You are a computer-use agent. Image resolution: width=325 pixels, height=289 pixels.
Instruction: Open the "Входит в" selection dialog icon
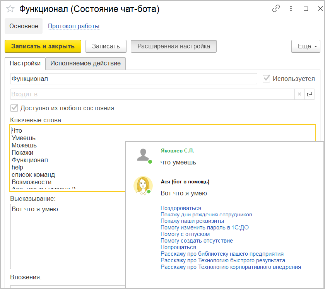pos(310,94)
